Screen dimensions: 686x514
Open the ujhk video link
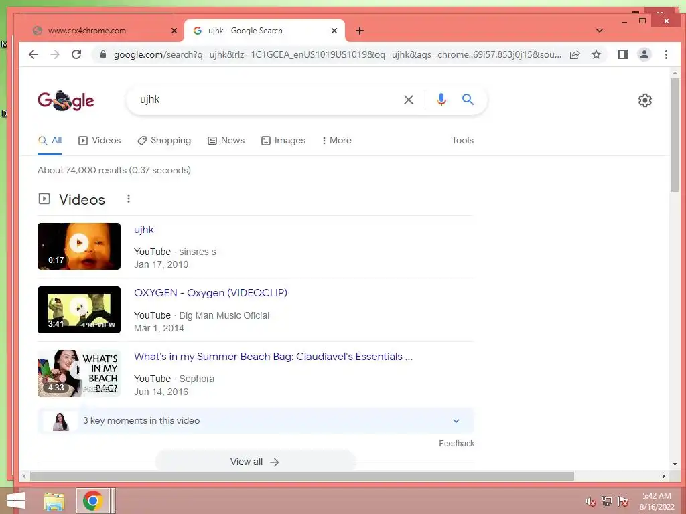[x=144, y=230]
